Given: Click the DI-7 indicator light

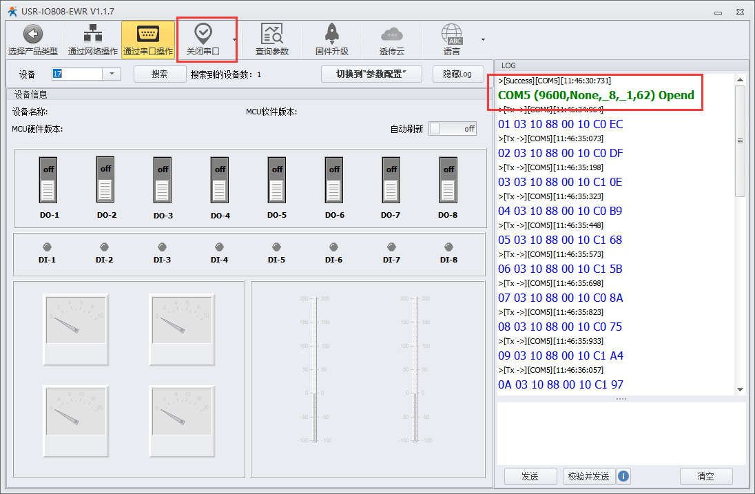Looking at the screenshot, I should 391,247.
